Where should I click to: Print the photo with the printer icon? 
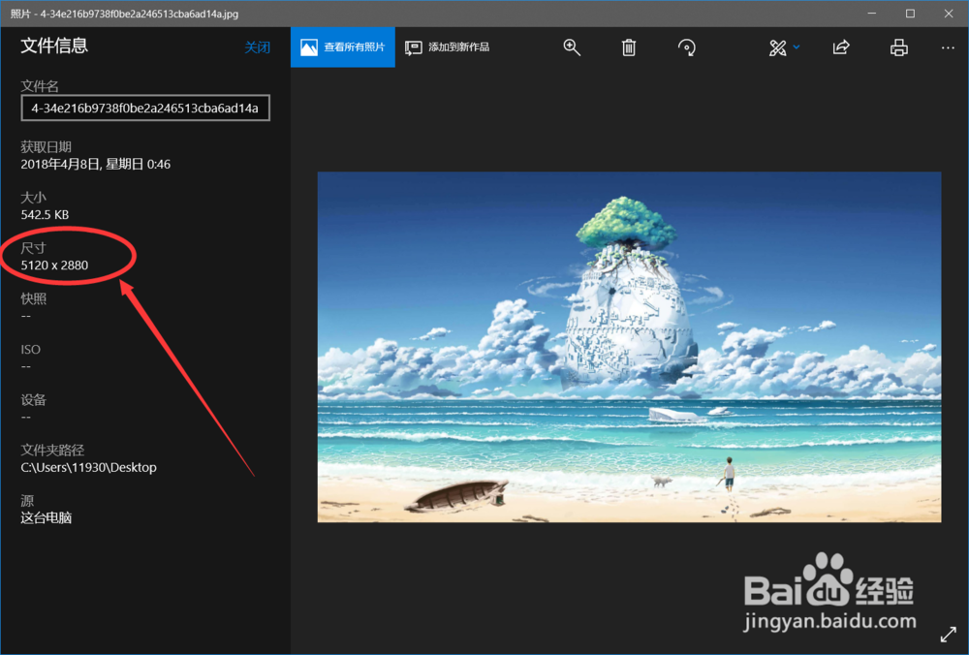point(899,47)
